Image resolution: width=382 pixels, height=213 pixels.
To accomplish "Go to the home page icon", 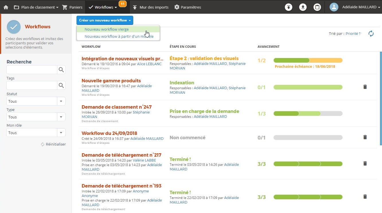I will [x=6, y=7].
